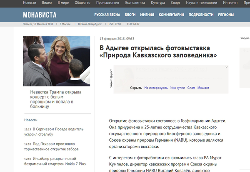The image size is (250, 172).
Task: Open the Происшествия section
Action: pyautogui.click(x=107, y=3)
